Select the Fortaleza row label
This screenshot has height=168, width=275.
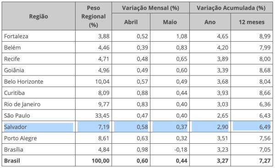[x=16, y=36]
